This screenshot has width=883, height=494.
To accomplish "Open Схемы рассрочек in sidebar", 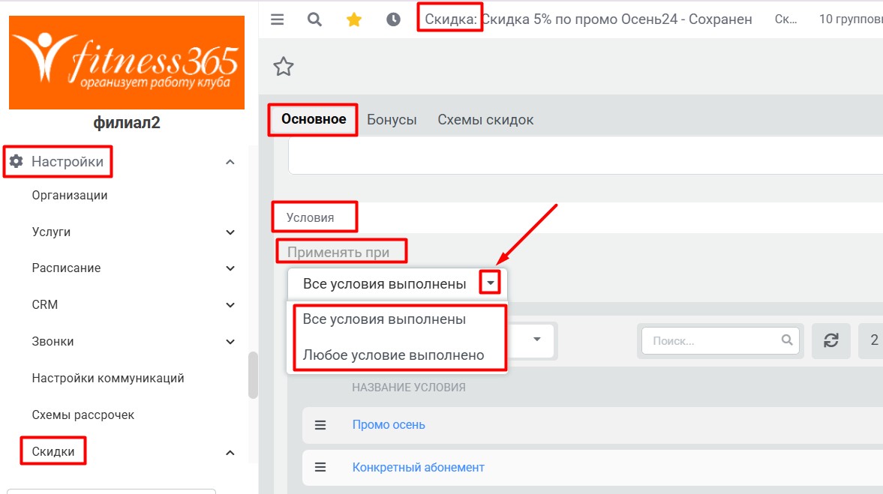I will (83, 415).
